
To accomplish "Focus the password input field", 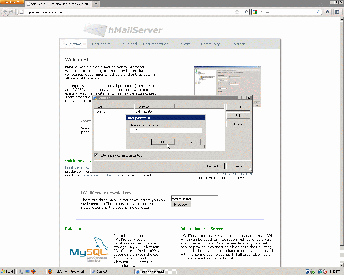I will tap(166, 130).
